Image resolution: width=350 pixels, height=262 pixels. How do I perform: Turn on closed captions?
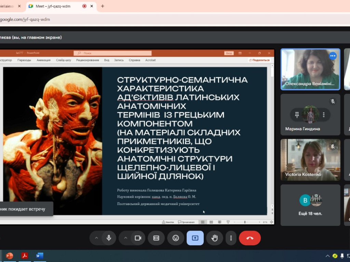(156, 238)
